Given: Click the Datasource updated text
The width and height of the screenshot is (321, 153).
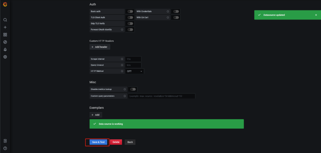Looking at the screenshot, I should tap(274, 15).
